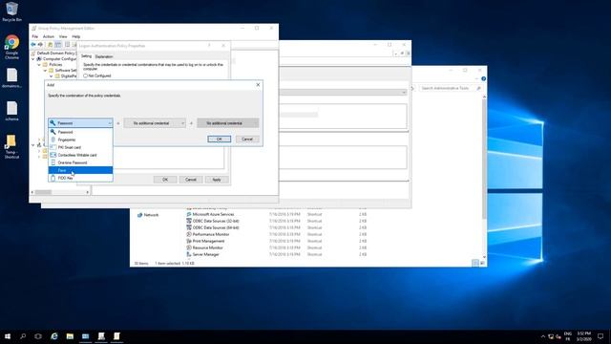
Task: Choose the Fingerprints icon in the list
Action: [x=53, y=140]
